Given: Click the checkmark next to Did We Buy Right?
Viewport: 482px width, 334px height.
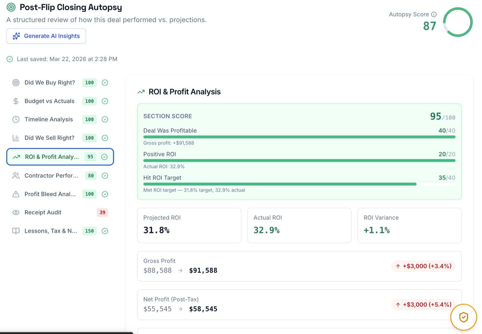Looking at the screenshot, I should click(105, 83).
